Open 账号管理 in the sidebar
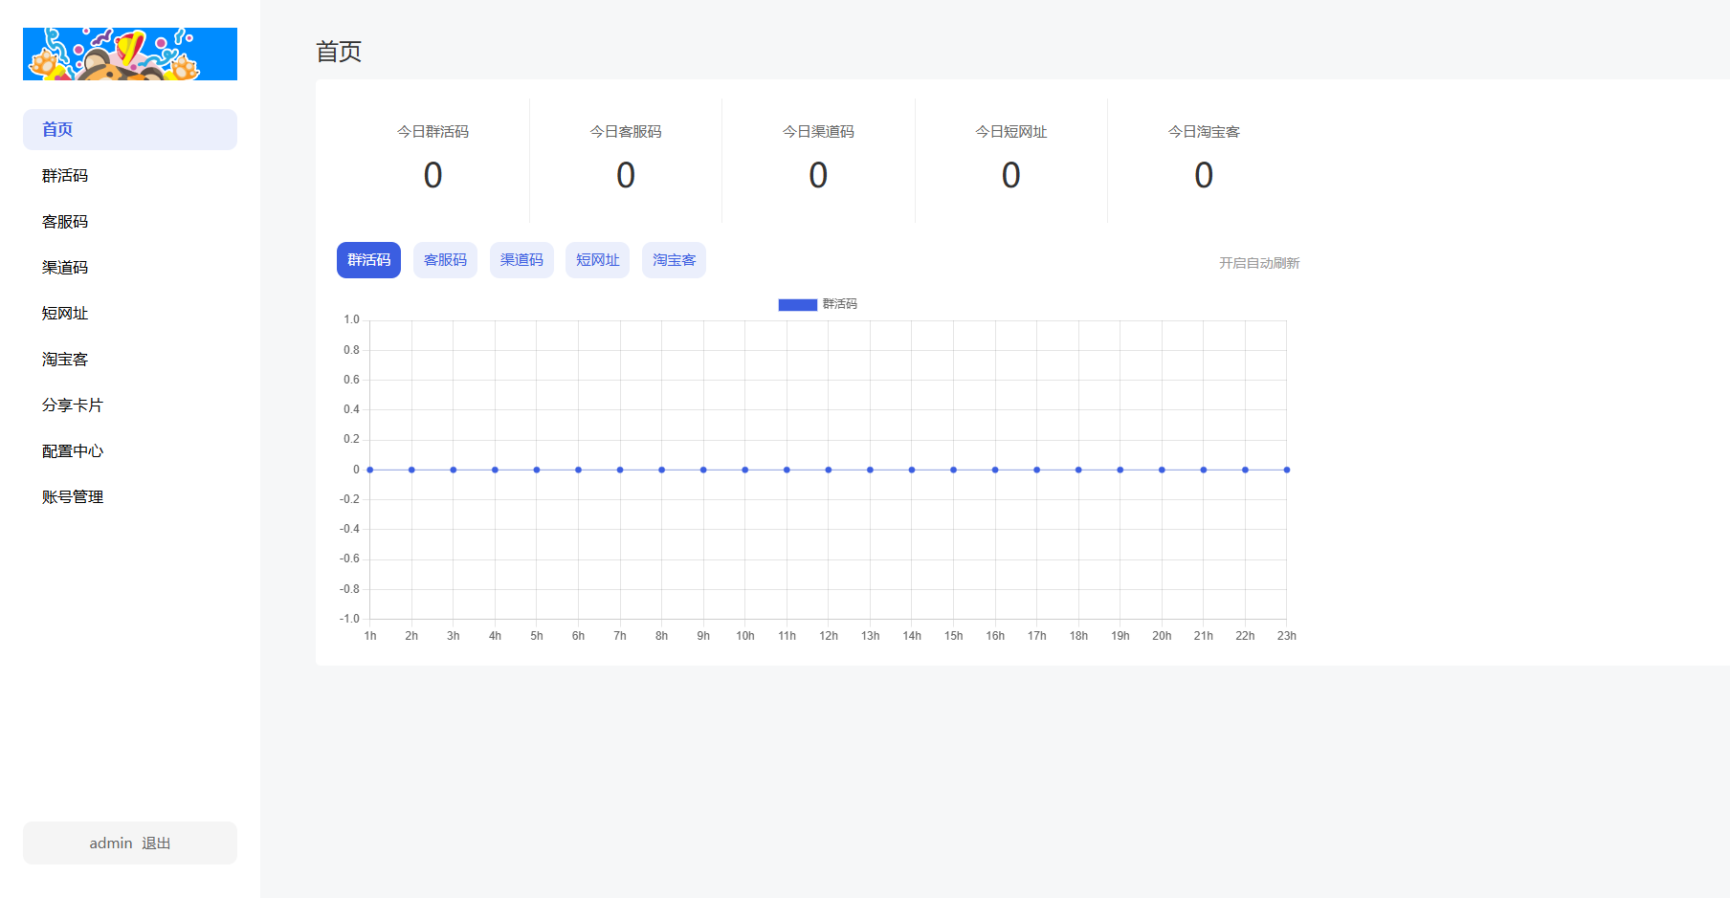 (x=72, y=497)
